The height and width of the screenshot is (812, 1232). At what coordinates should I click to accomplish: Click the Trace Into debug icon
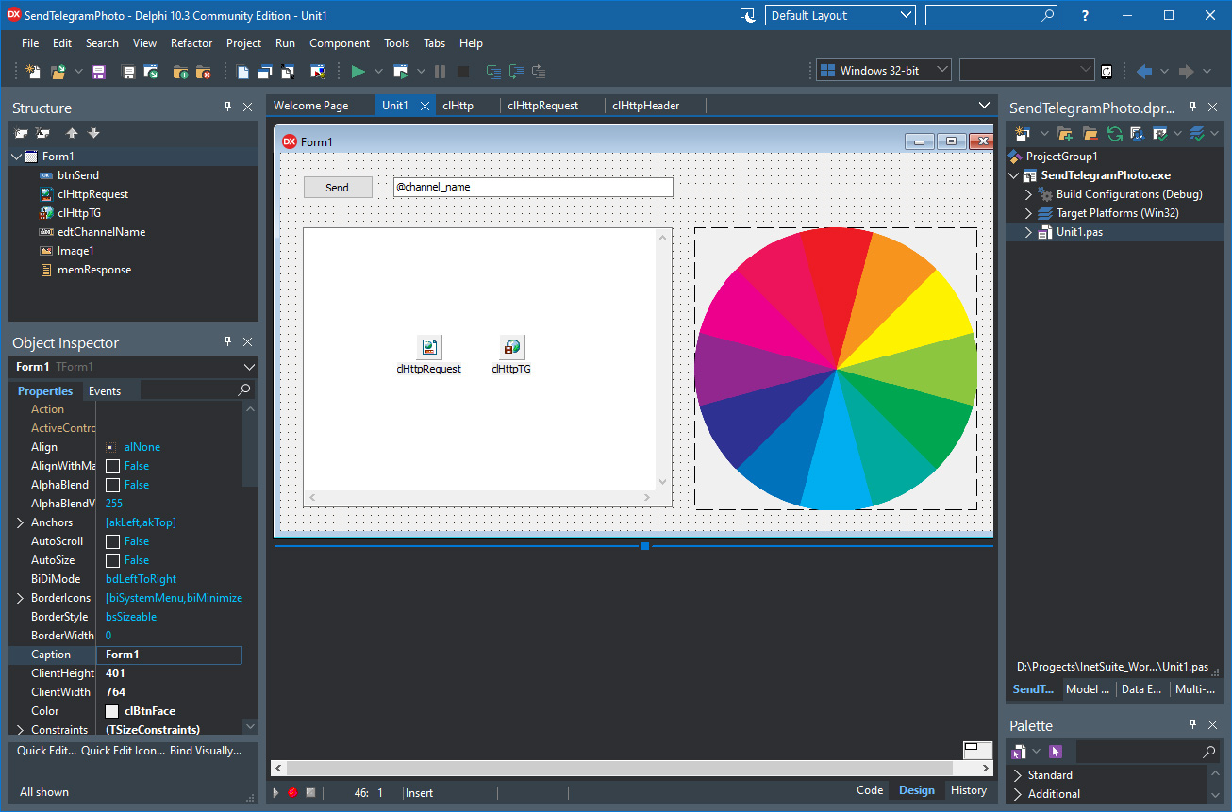coord(493,72)
